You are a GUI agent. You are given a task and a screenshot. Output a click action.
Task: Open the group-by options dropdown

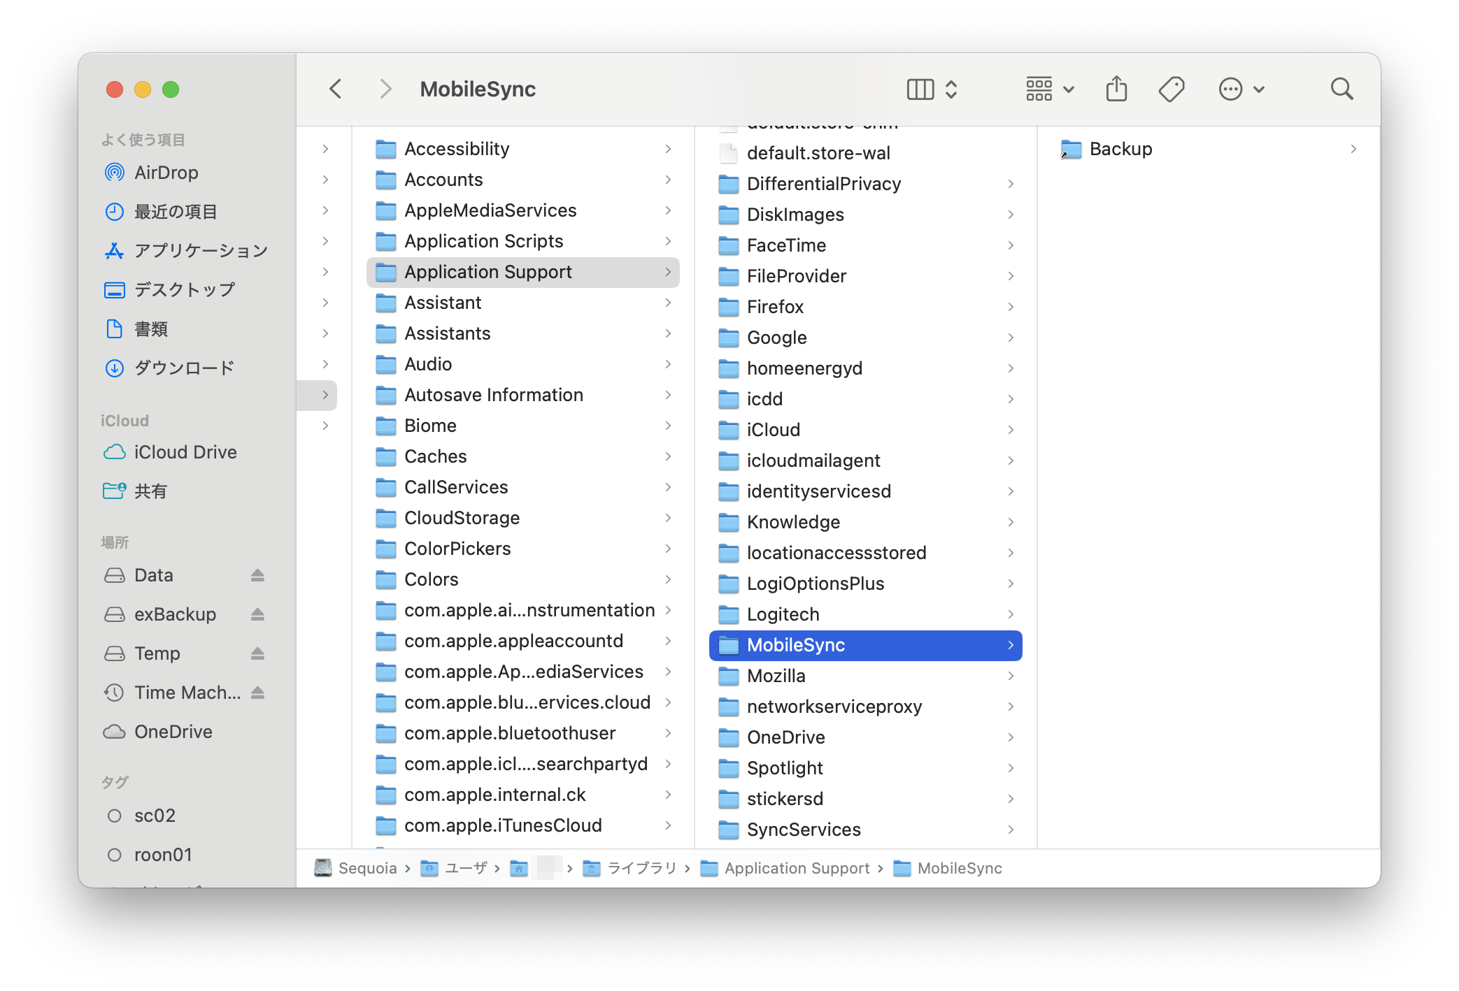[x=1049, y=89]
